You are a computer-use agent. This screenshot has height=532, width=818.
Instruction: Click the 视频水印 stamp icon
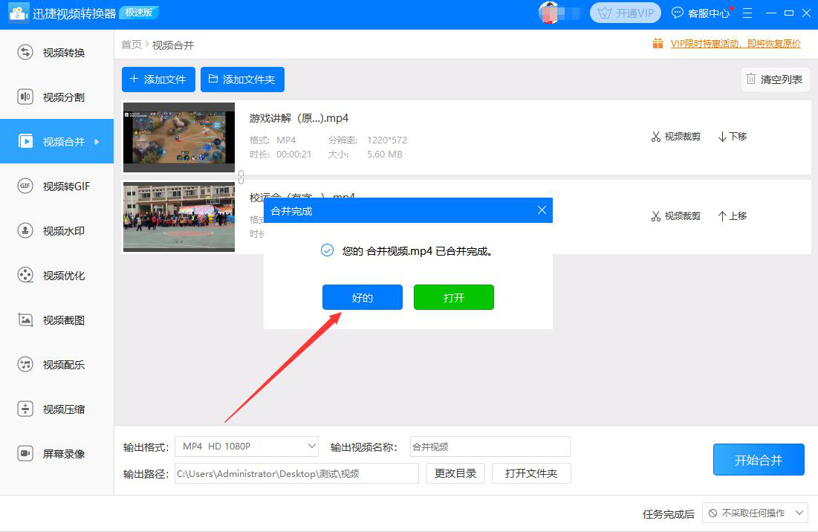point(25,230)
